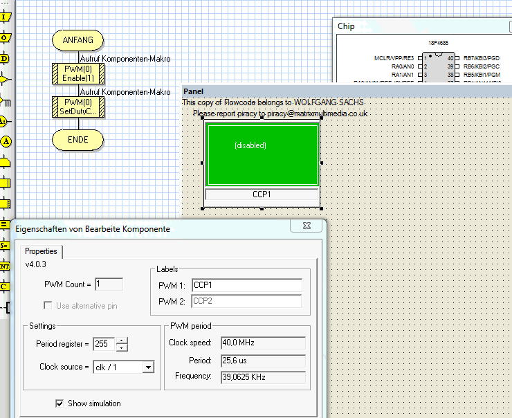Click the first Aufruf Komponenten-Makro comment
This screenshot has height=418, width=512.
click(x=125, y=59)
